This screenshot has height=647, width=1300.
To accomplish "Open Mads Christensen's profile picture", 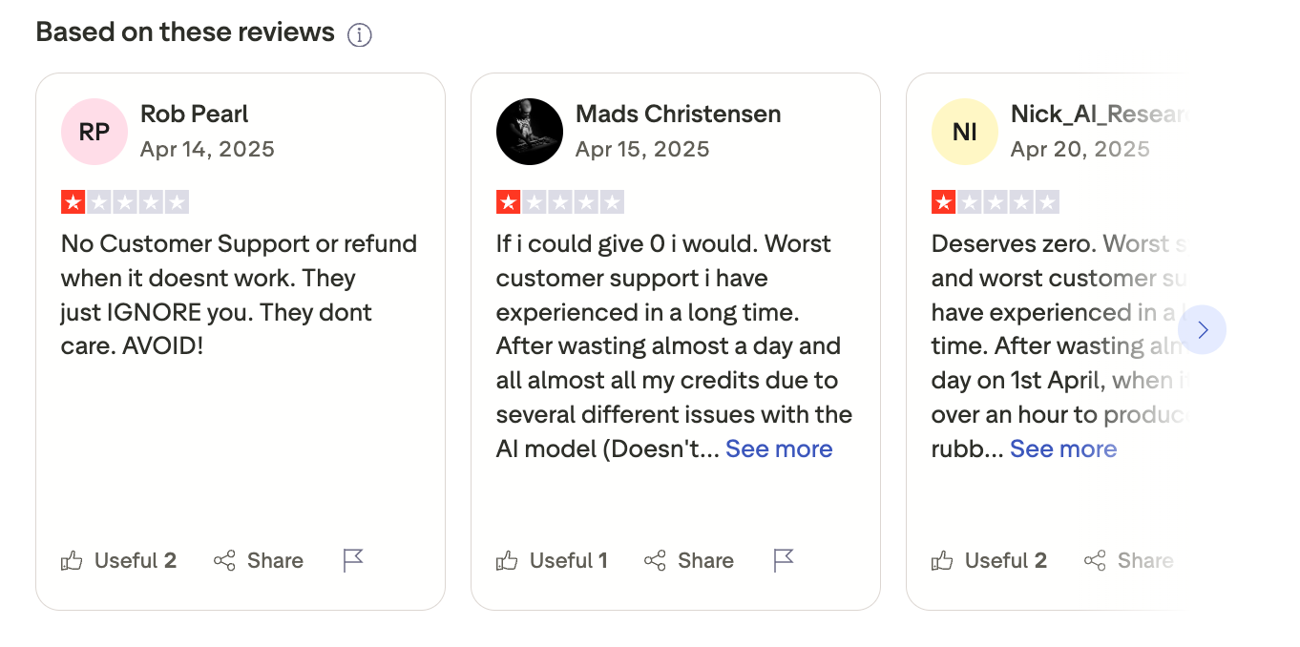I will coord(529,131).
